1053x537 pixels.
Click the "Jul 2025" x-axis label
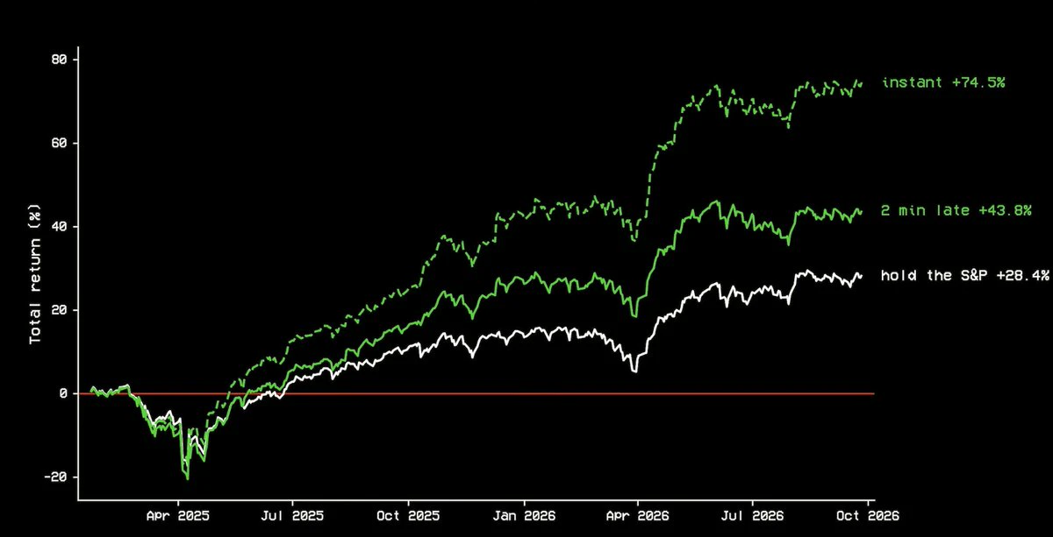coord(294,517)
